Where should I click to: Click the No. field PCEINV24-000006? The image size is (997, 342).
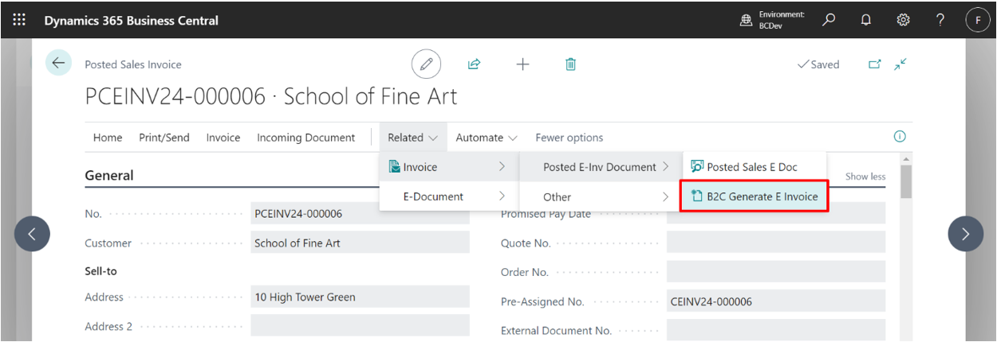[361, 213]
